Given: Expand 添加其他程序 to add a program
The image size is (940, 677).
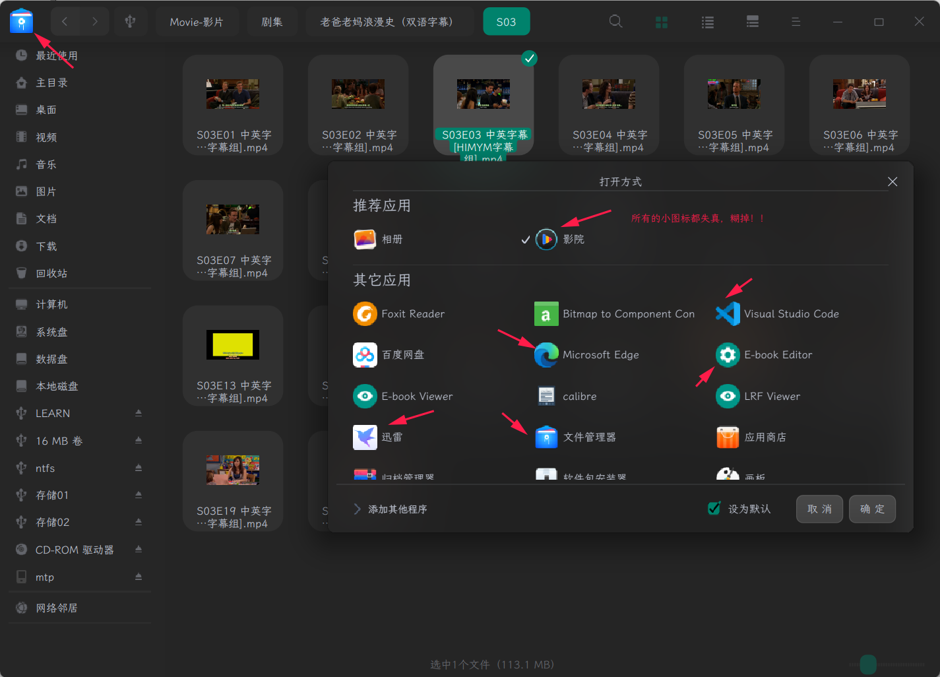Looking at the screenshot, I should [391, 509].
